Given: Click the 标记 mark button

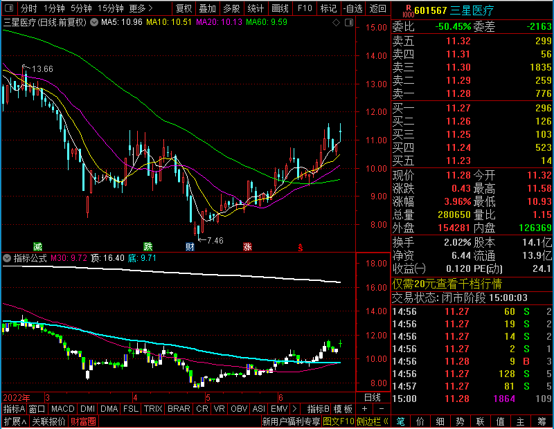Looking at the screenshot, I should point(328,8).
